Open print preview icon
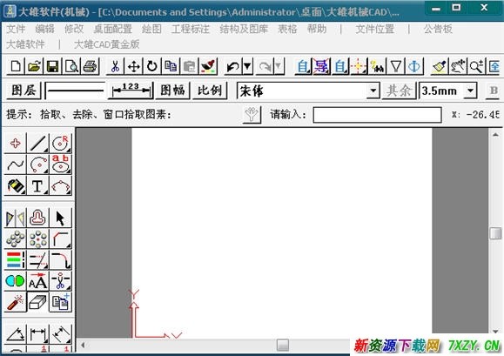This screenshot has height=356, width=504. [x=71, y=66]
